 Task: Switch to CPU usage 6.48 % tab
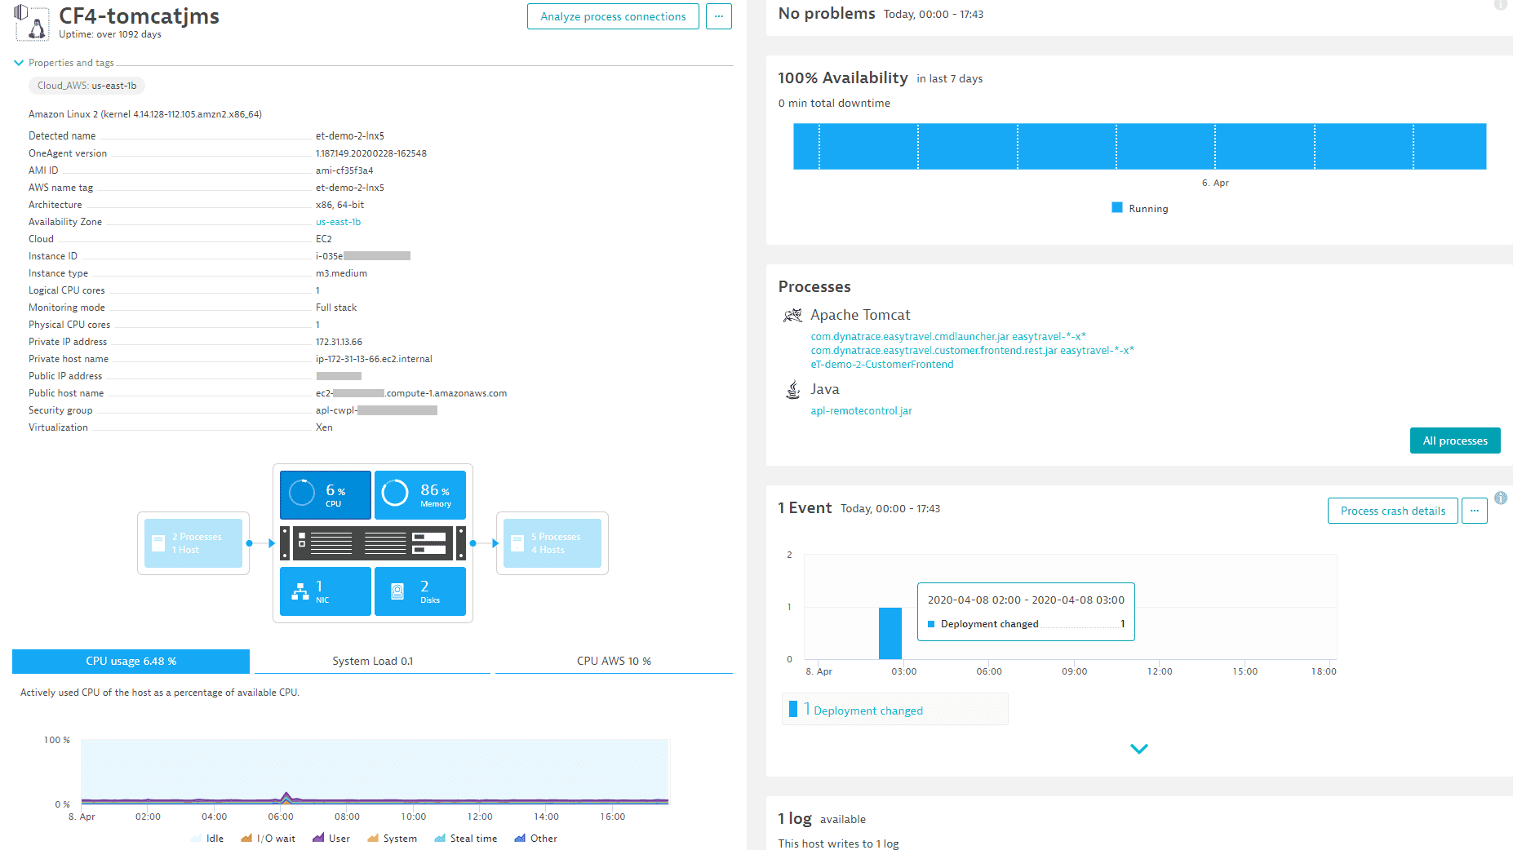pos(131,662)
